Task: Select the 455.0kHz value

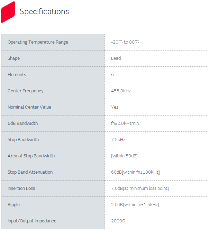Action: coord(121,91)
